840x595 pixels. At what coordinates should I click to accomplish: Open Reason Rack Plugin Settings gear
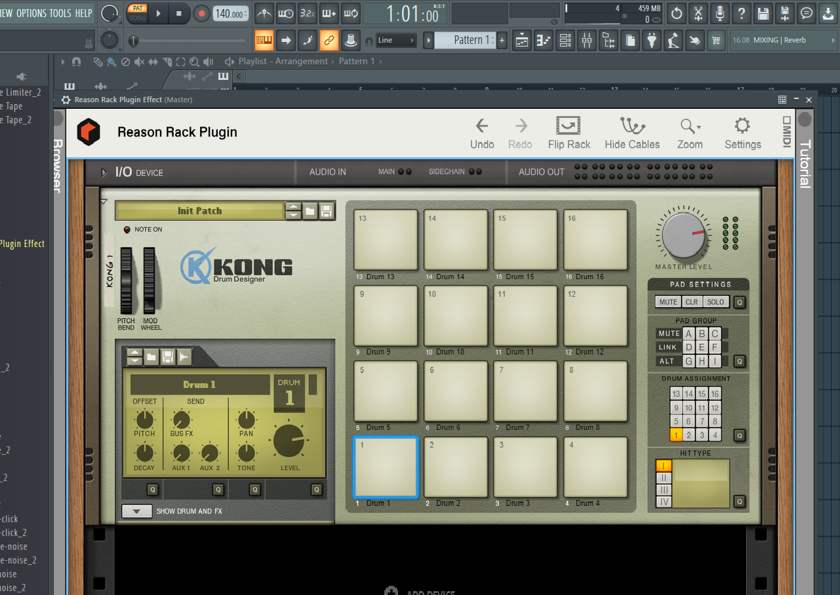coord(742,133)
